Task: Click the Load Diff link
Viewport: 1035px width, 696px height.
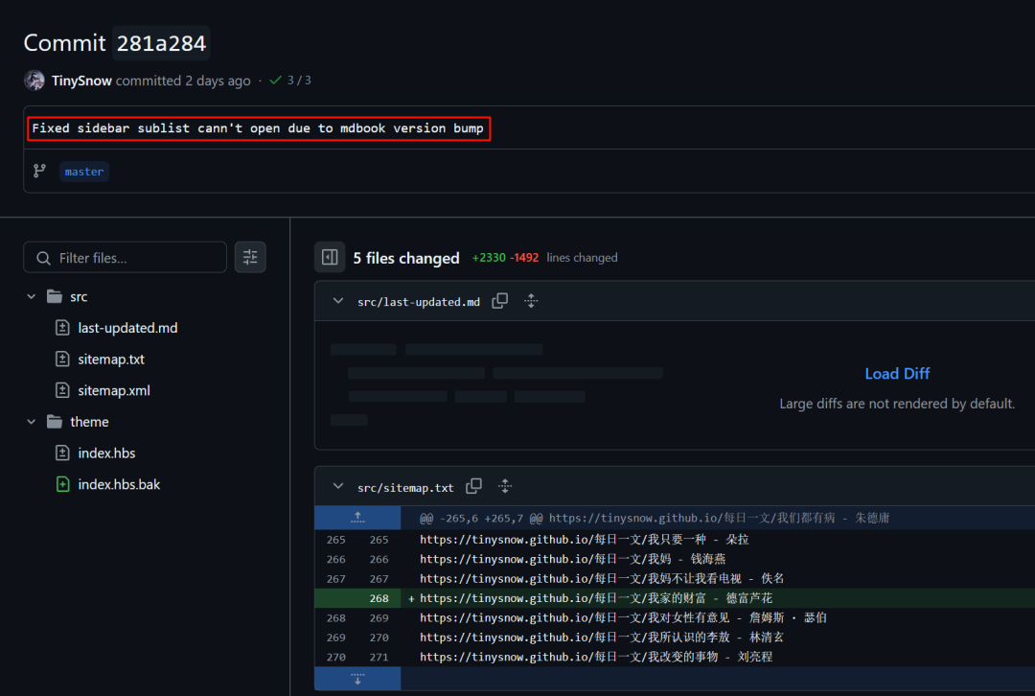Action: 897,374
